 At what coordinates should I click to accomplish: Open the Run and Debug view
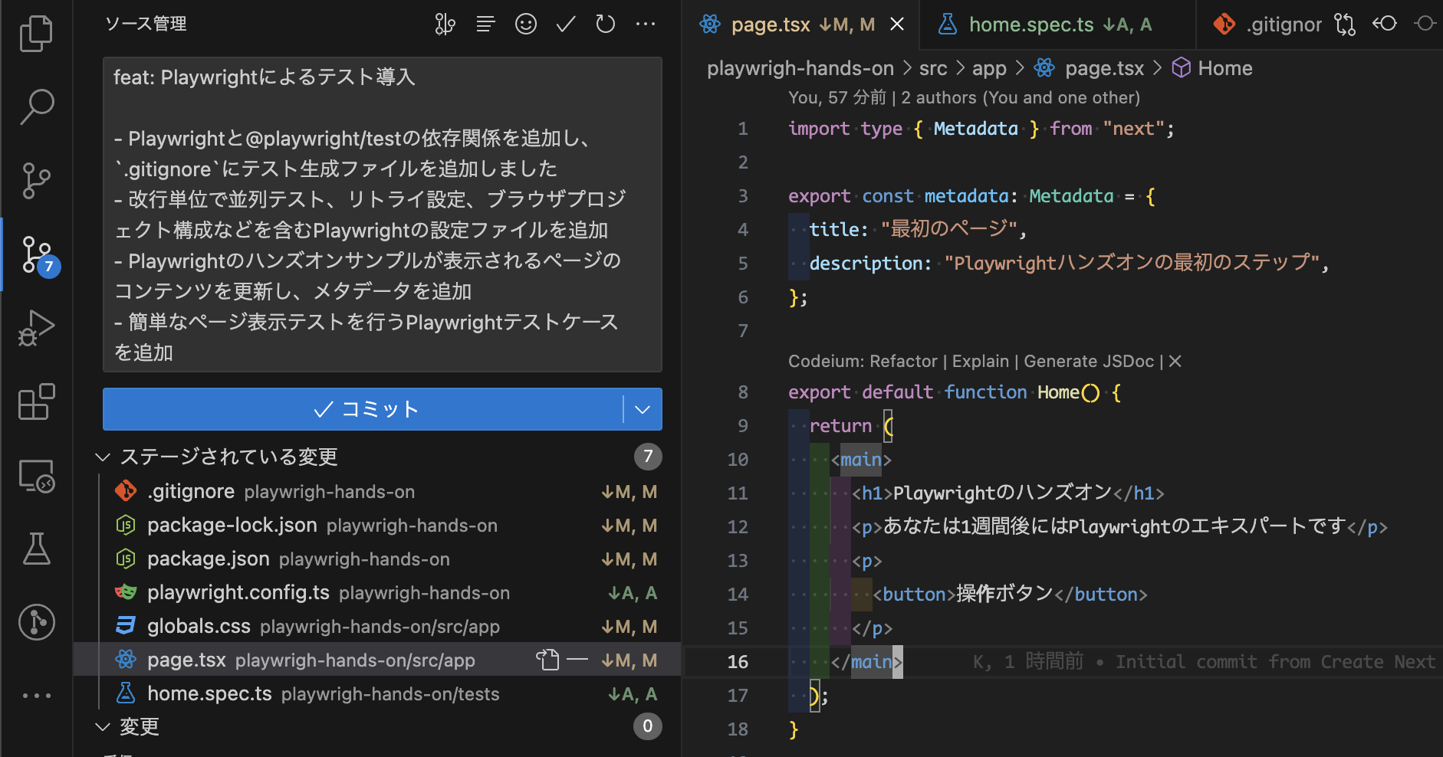[36, 328]
